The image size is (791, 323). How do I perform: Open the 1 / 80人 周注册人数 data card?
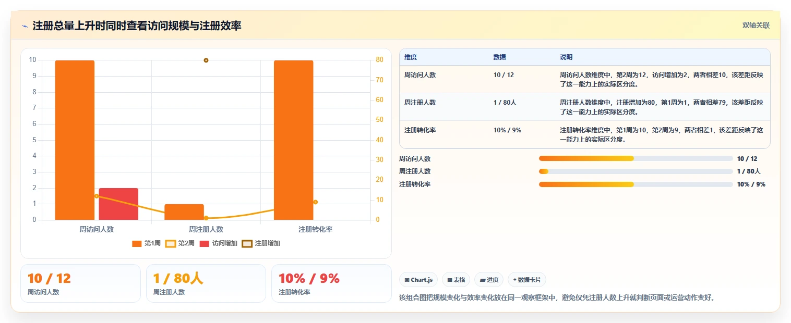206,283
